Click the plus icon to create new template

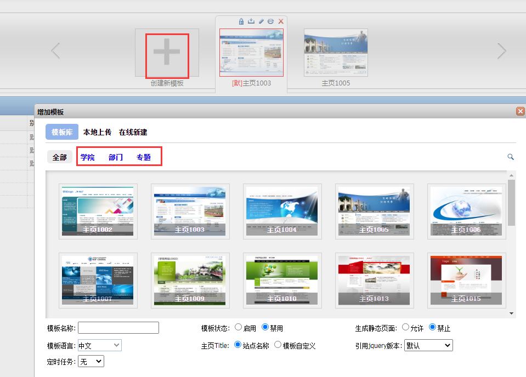click(167, 53)
